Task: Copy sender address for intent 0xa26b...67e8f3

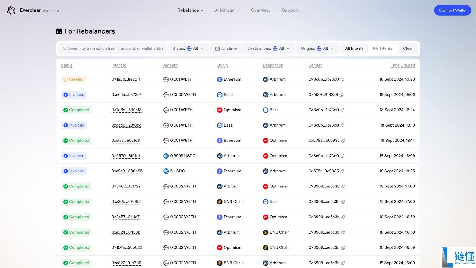Action: pos(343,202)
